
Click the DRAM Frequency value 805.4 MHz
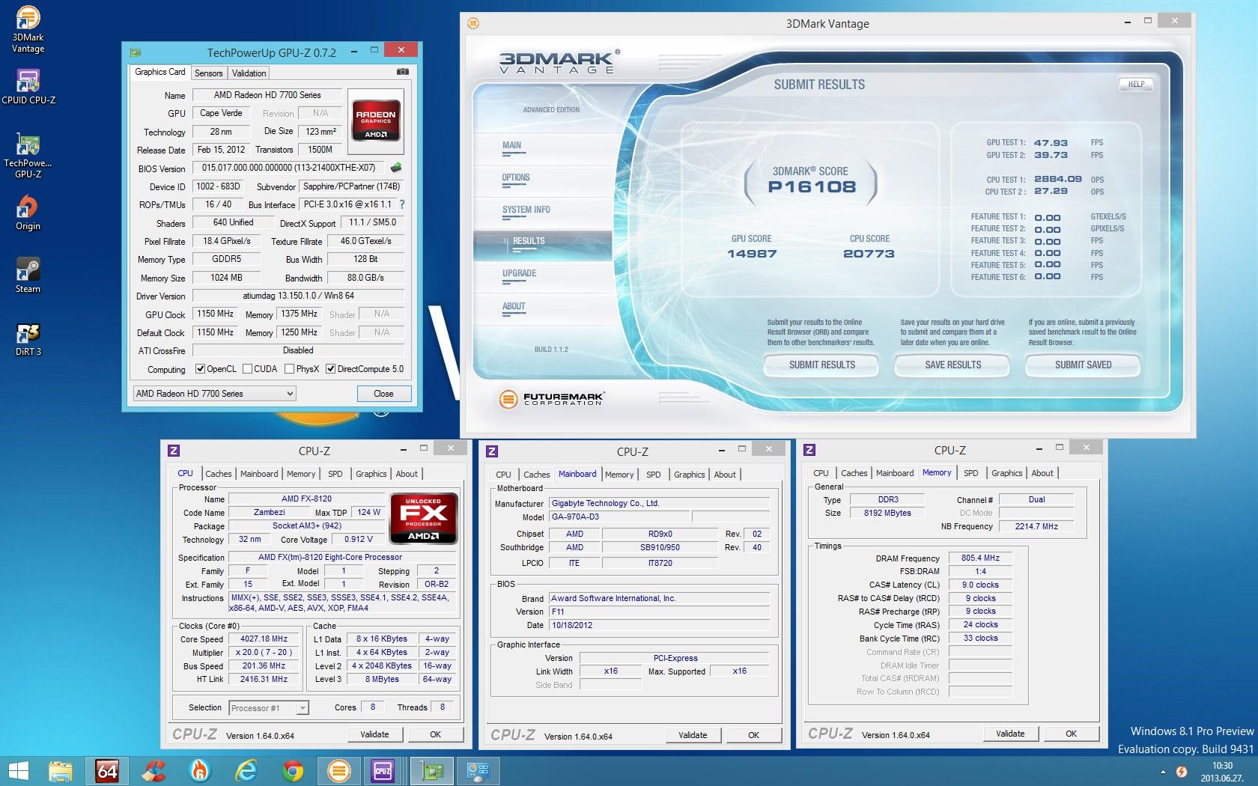click(x=980, y=558)
